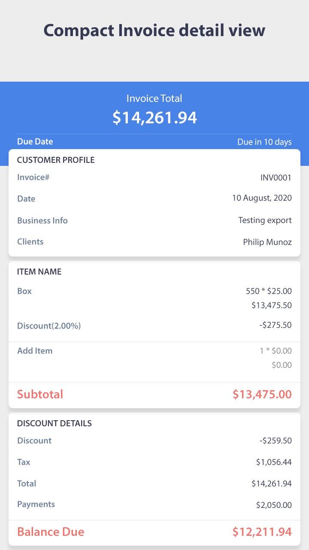Select the Clients row Philip Munoz
The height and width of the screenshot is (550, 309).
[x=154, y=241]
